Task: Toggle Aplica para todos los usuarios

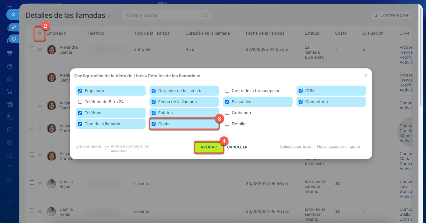Action: [x=107, y=148]
